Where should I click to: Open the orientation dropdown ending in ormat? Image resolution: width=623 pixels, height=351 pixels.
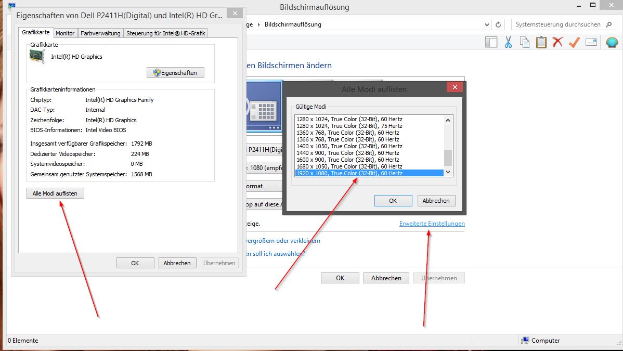[265, 186]
